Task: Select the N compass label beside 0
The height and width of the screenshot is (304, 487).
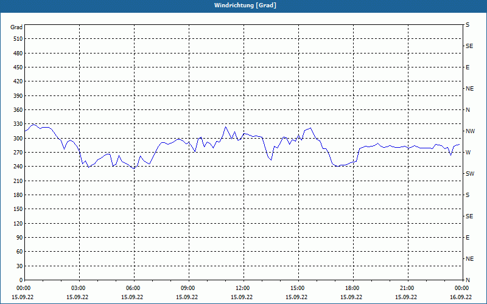Action: pyautogui.click(x=468, y=280)
